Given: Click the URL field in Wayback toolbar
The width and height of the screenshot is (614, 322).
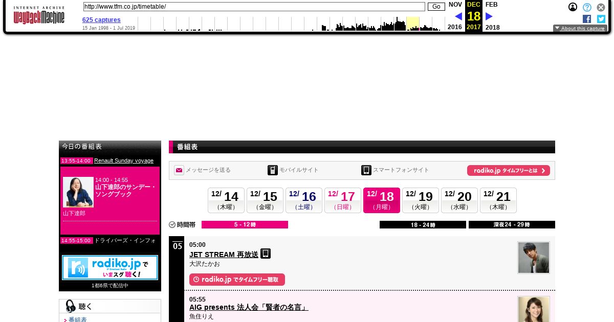Looking at the screenshot, I should pos(254,7).
